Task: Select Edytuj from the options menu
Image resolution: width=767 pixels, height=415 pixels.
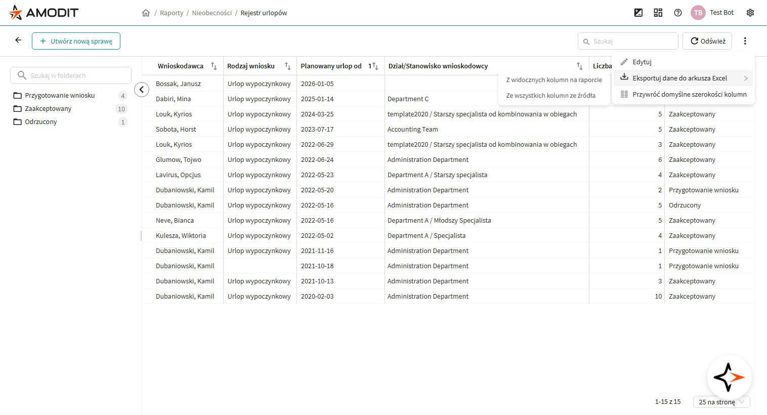Action: pyautogui.click(x=642, y=62)
